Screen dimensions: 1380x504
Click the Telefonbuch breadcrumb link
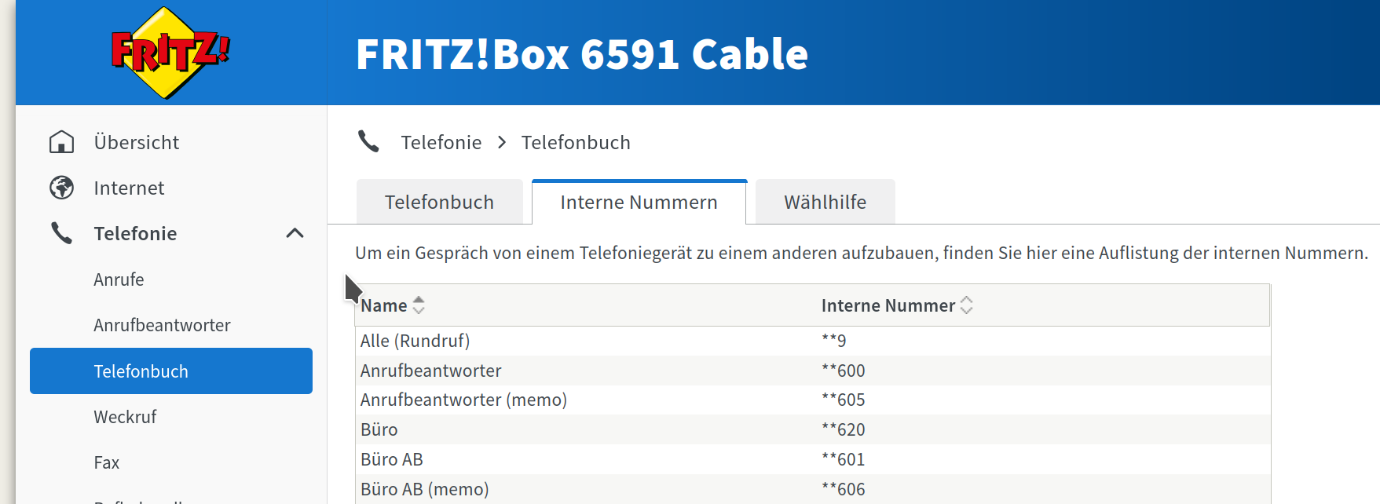coord(576,142)
